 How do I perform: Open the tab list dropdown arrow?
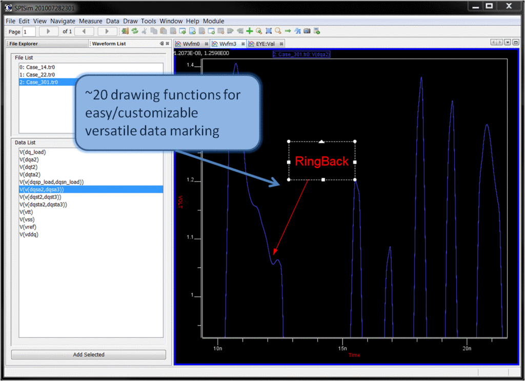tap(508, 43)
